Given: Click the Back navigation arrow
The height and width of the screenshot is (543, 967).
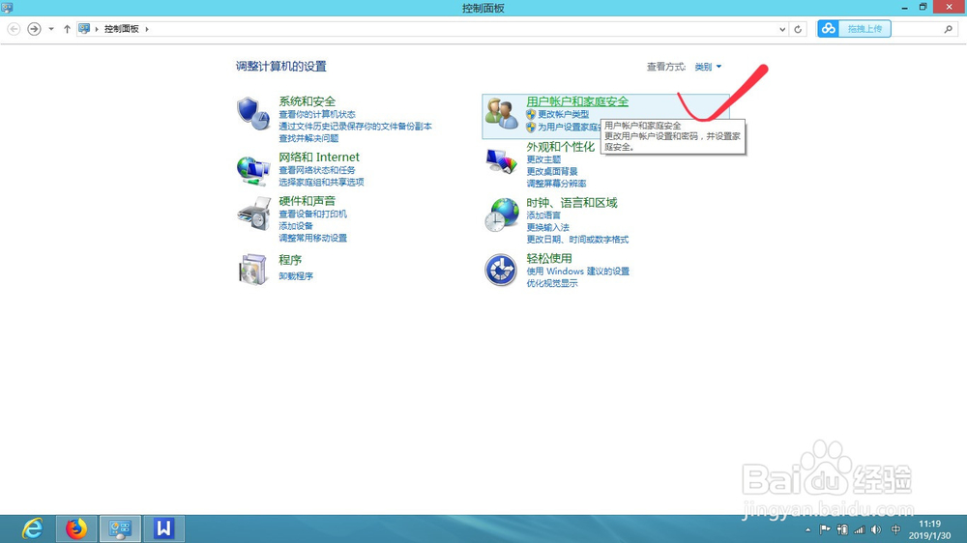Looking at the screenshot, I should click(x=14, y=29).
